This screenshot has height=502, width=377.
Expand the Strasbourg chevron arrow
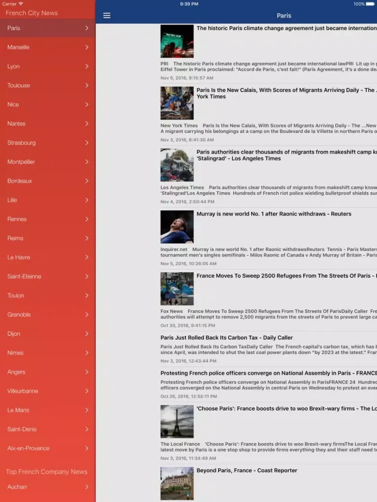(87, 143)
